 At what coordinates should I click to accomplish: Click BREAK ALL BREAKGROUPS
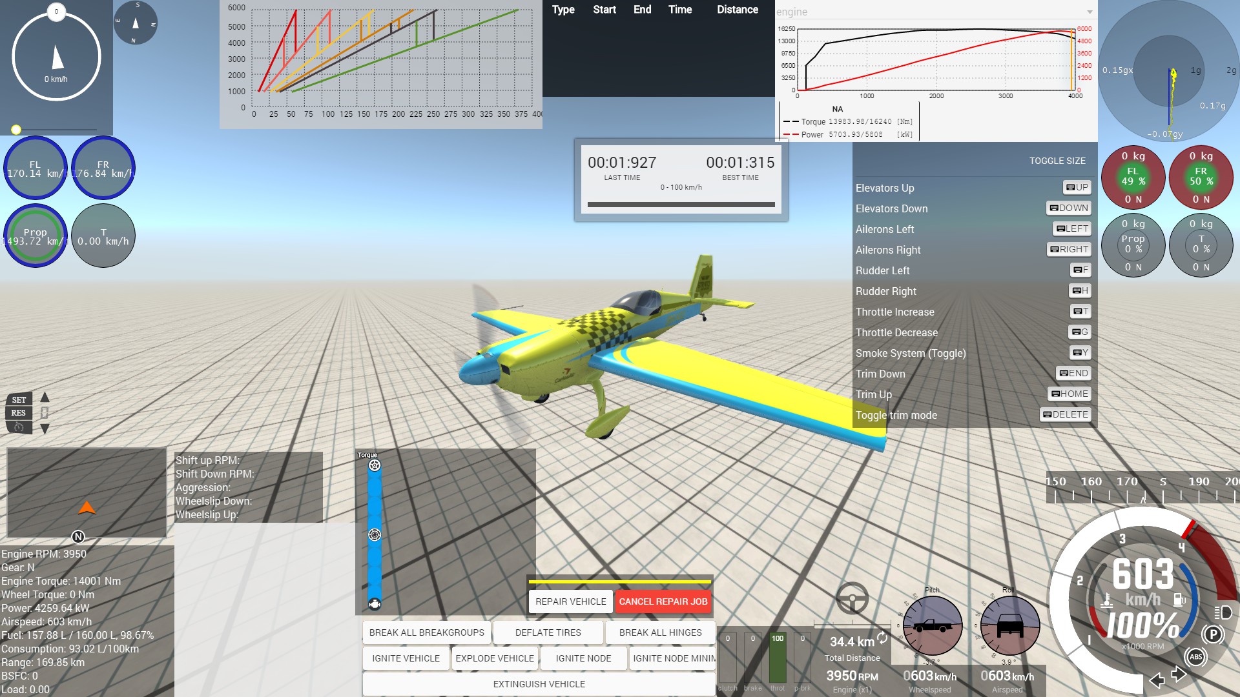[427, 632]
